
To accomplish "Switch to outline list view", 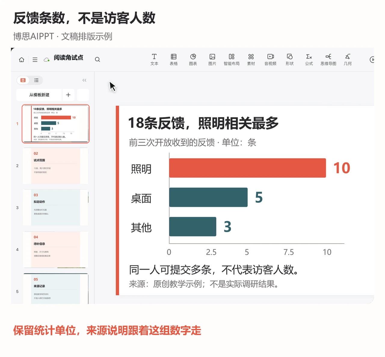I will click(36, 80).
